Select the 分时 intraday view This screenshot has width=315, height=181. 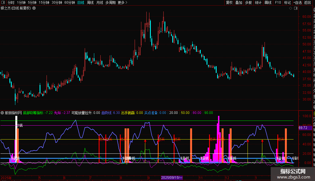coord(11,3)
